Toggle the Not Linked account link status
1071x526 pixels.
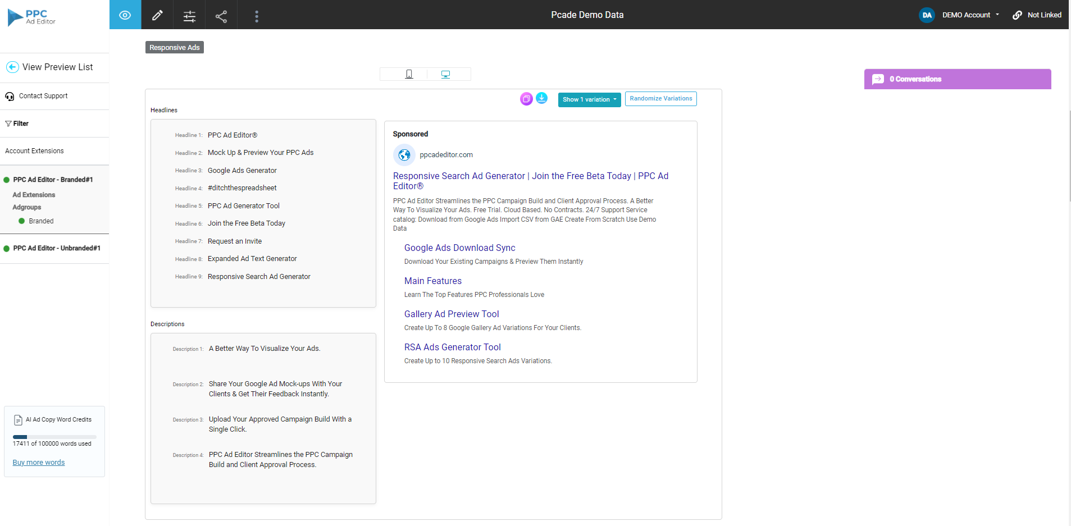click(1036, 15)
